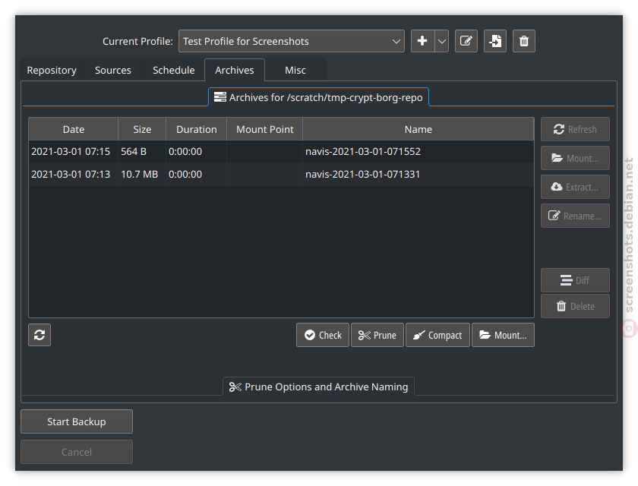The width and height of the screenshot is (638, 486).
Task: Select the Misc tab
Action: click(x=295, y=70)
